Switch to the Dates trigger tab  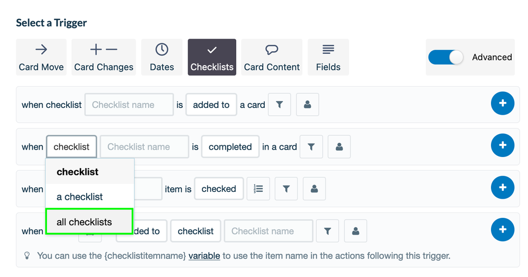tap(162, 57)
